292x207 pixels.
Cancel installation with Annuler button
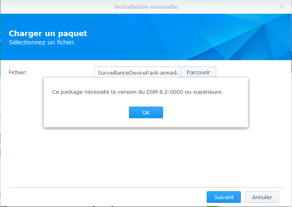pyautogui.click(x=262, y=197)
